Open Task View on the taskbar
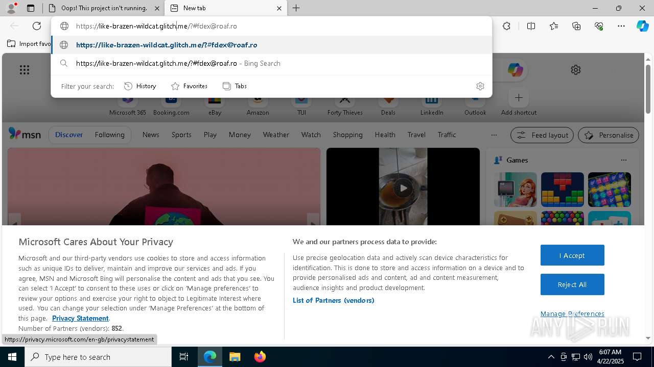Viewport: 654px width, 367px height. tap(184, 357)
